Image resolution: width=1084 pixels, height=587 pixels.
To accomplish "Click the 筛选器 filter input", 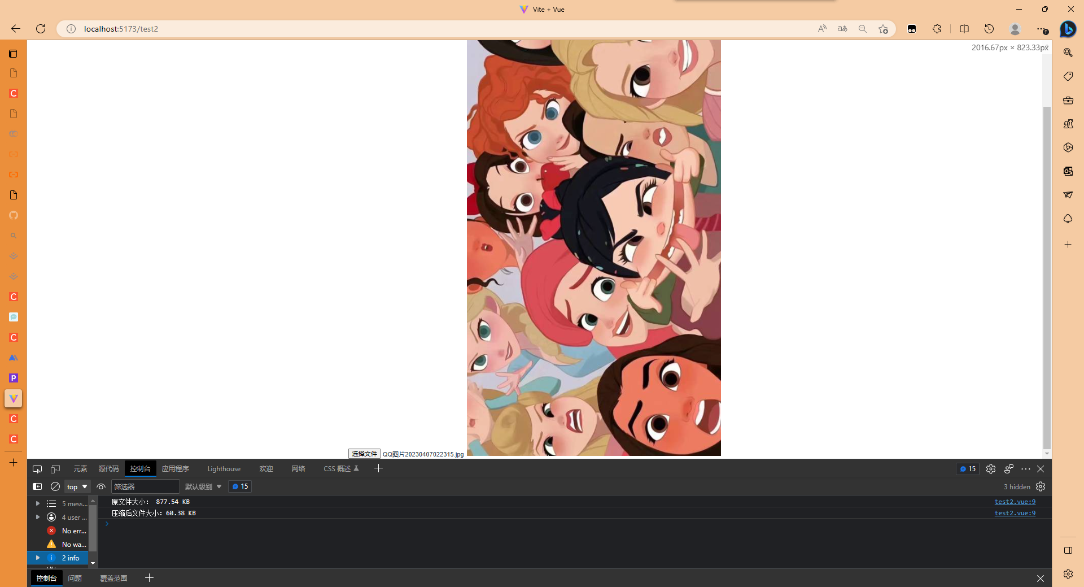I will (x=146, y=486).
